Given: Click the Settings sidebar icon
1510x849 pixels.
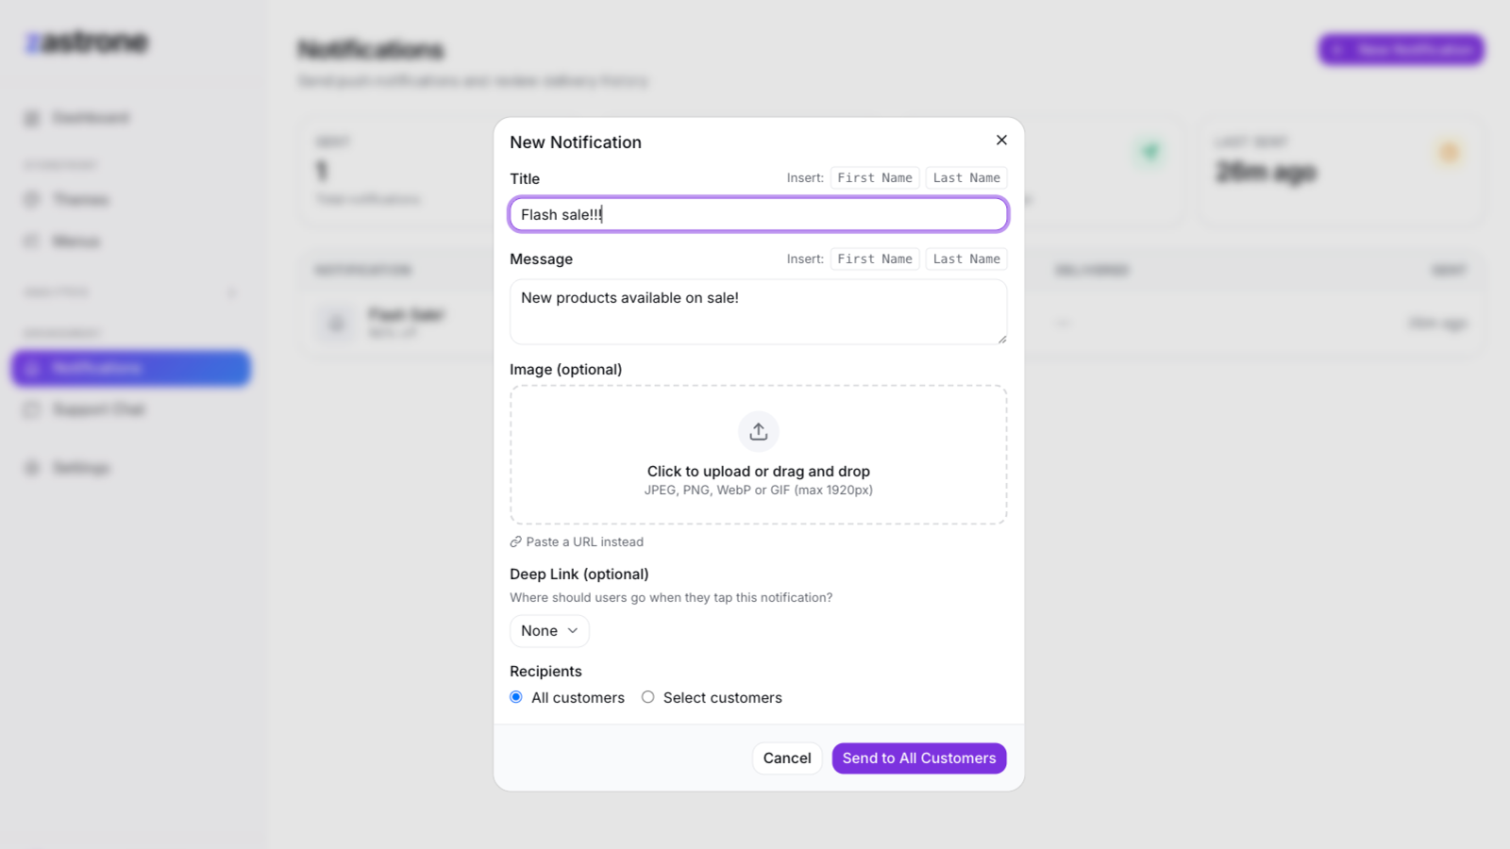Looking at the screenshot, I should point(32,468).
